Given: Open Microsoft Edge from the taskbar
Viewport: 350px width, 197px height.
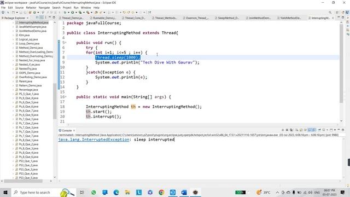Looking at the screenshot, I should click(116, 192).
